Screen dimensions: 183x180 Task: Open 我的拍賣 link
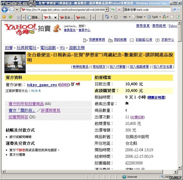120,40
